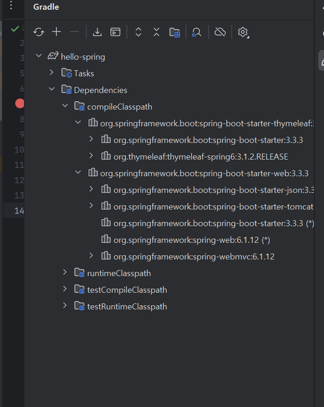
Task: Open the Execute Gradle Task icon
Action: [115, 32]
